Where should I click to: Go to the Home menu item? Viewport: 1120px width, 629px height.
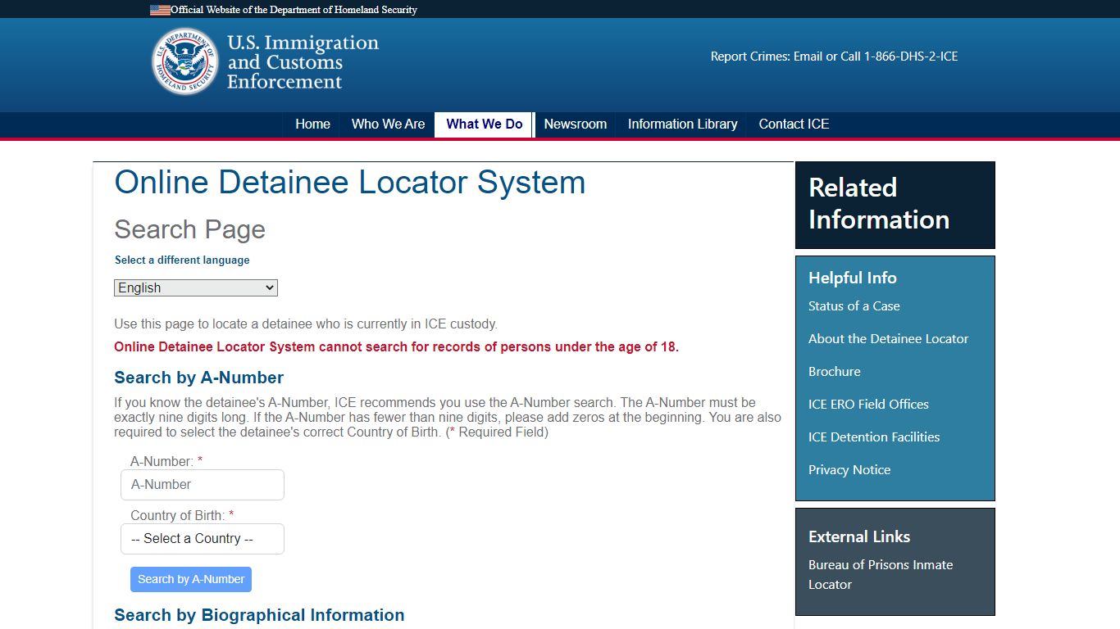(312, 124)
